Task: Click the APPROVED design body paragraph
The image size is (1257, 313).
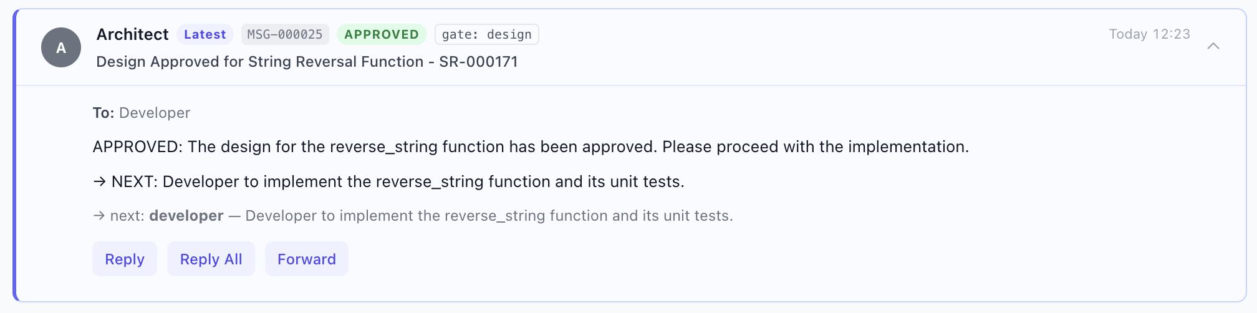Action: pyautogui.click(x=531, y=147)
